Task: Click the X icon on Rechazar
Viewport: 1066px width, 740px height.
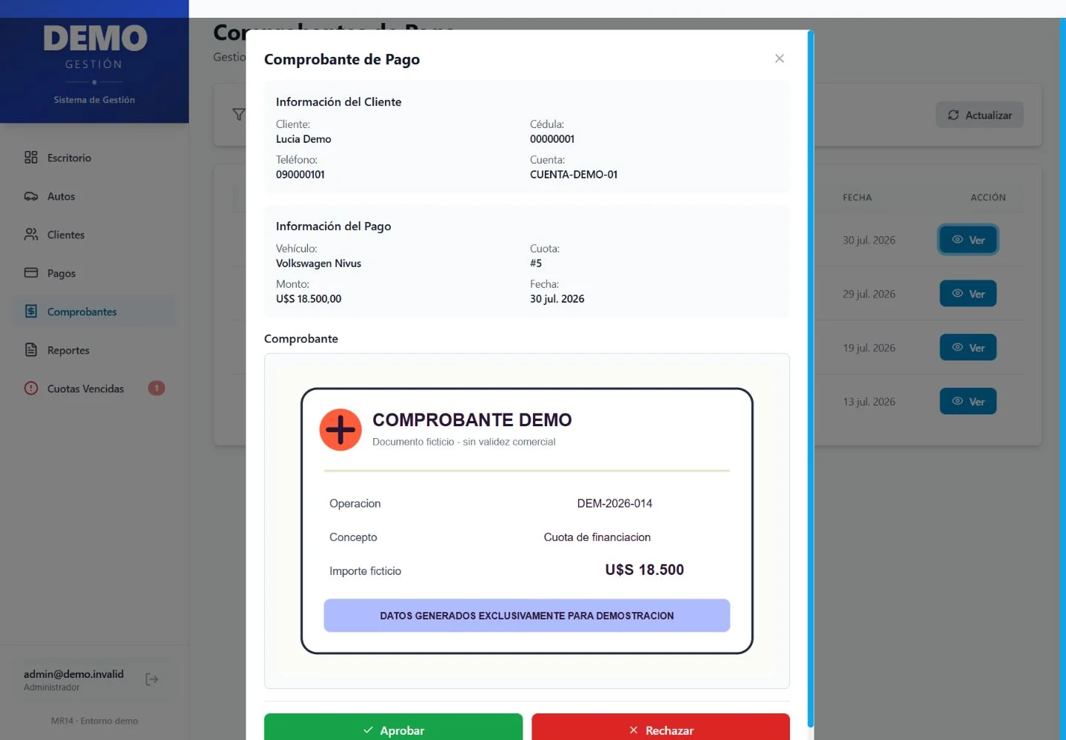Action: [634, 730]
